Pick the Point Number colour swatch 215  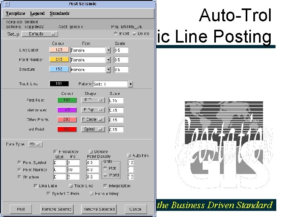point(59,59)
